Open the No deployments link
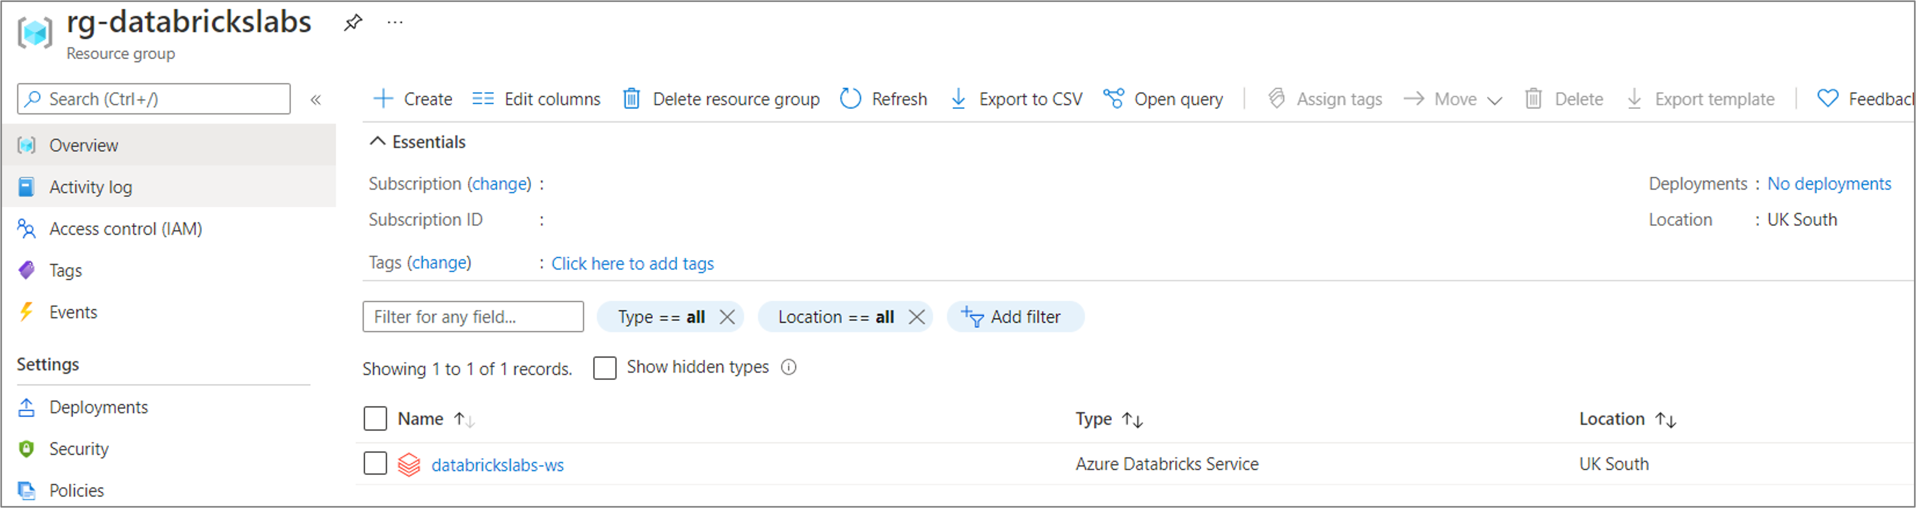Screen dimensions: 1916x508 pyautogui.click(x=1829, y=184)
